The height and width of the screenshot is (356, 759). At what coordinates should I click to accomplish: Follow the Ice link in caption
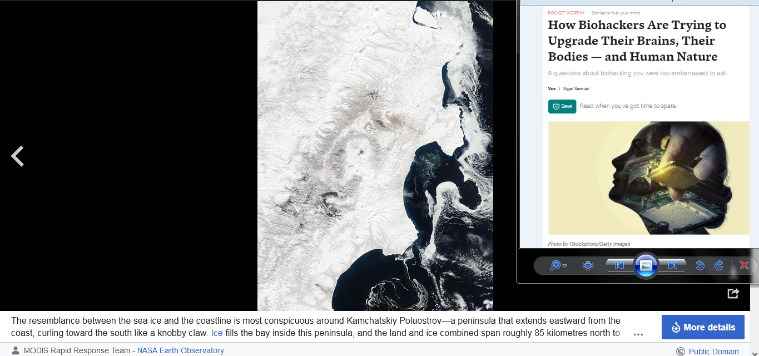217,333
